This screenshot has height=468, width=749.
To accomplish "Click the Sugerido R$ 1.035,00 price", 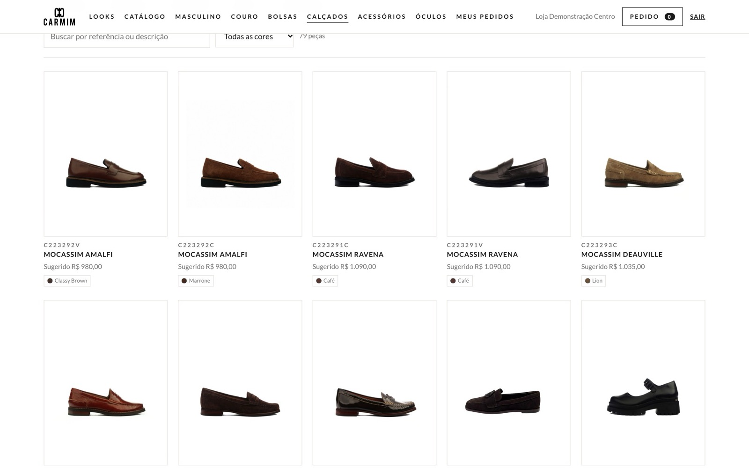I will [613, 267].
